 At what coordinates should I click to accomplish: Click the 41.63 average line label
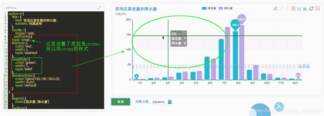click(306, 67)
